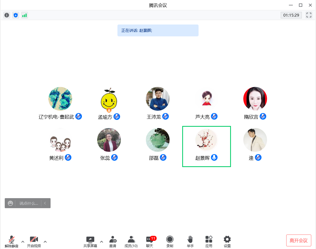This screenshot has width=316, height=249.
Task: Expand audio options arrow beside 解除静音
Action: click(23, 242)
